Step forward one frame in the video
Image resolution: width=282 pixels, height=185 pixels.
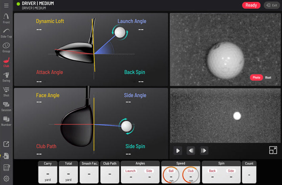point(204,151)
